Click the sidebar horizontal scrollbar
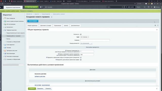Screen dimensions: 162x91 tap(11, 65)
